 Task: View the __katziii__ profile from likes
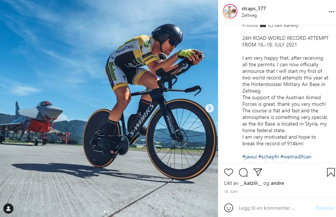(250, 183)
